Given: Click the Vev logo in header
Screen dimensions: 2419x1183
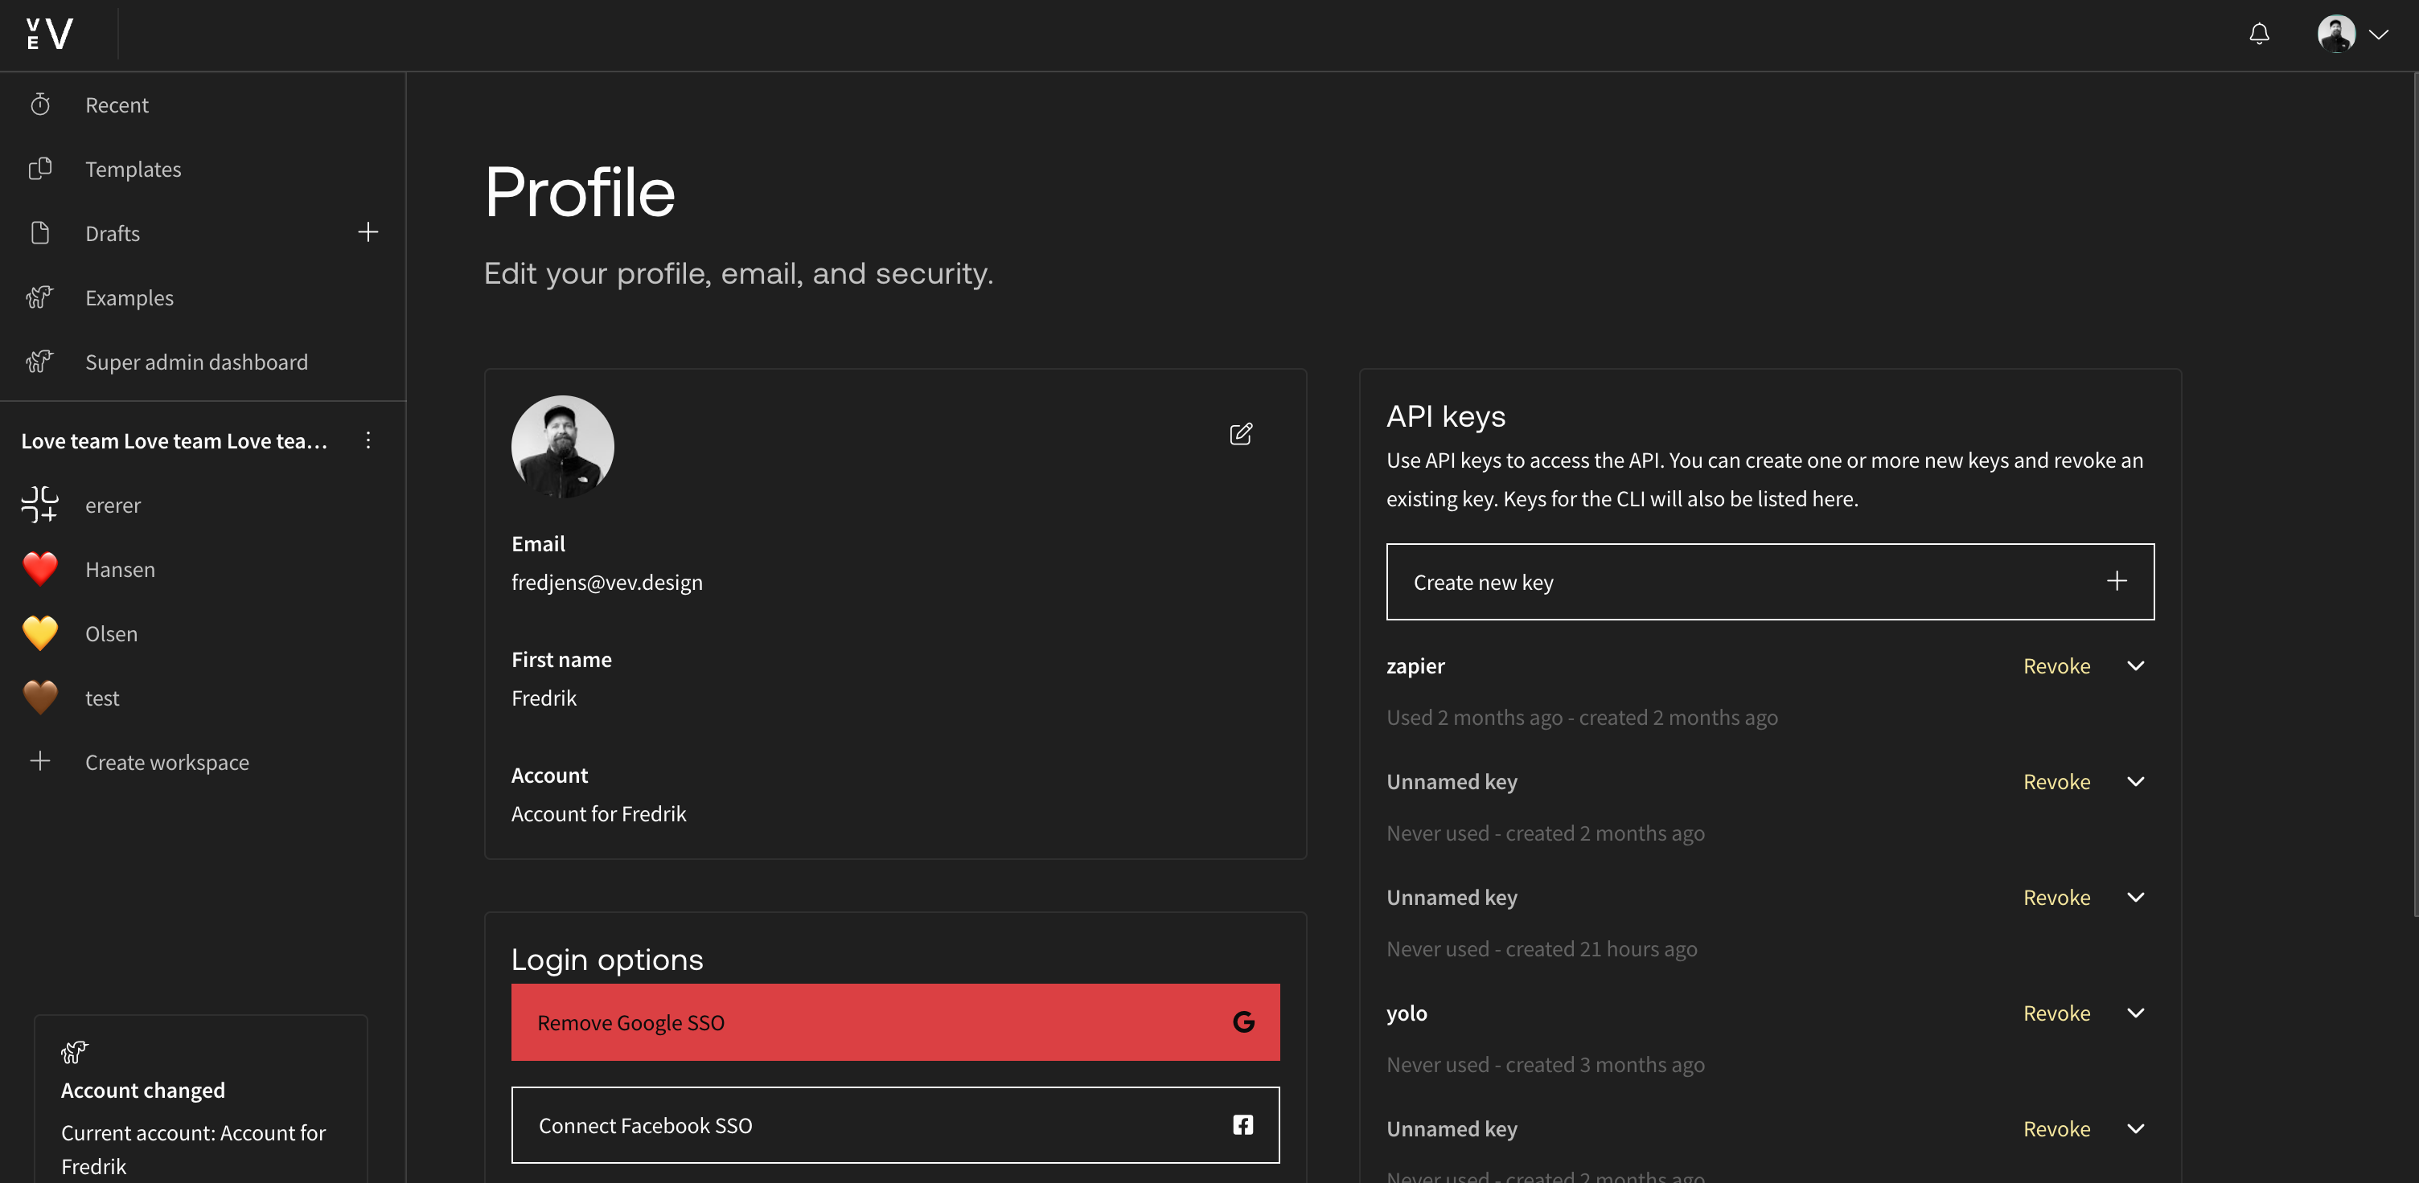Looking at the screenshot, I should point(50,35).
